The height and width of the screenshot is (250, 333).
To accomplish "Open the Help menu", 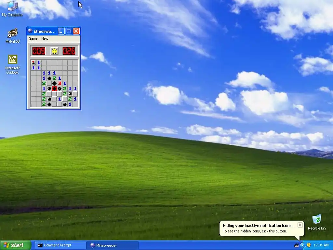I will (x=45, y=38).
